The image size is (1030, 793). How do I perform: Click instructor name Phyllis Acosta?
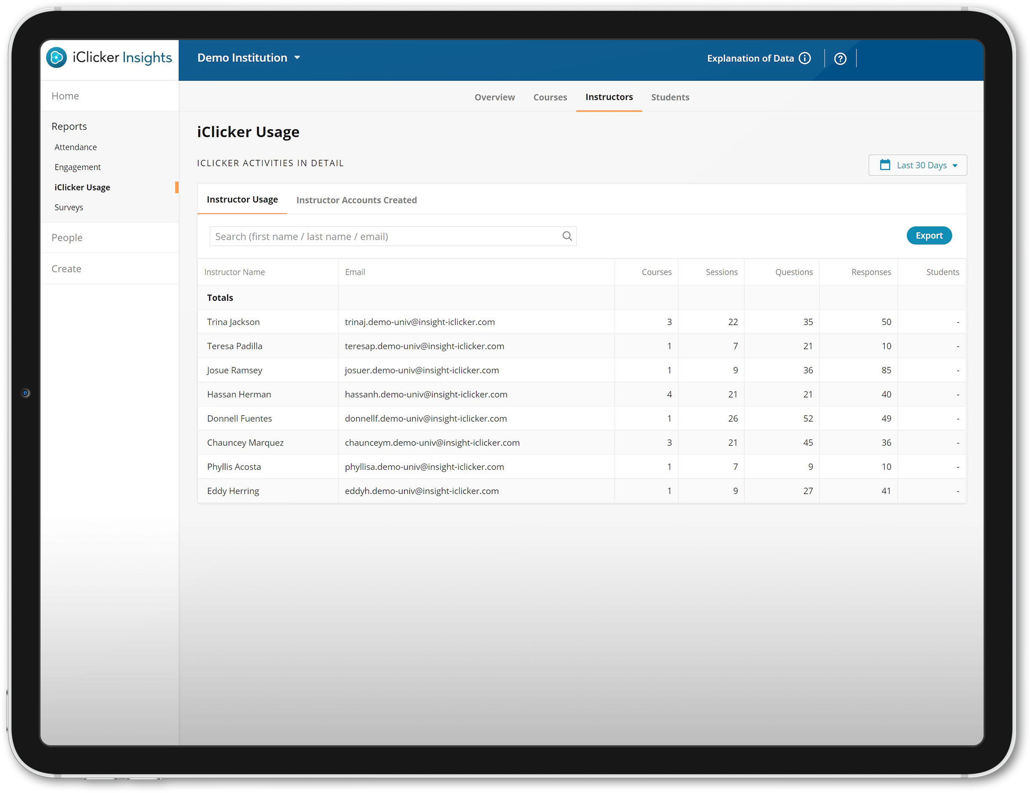(233, 467)
